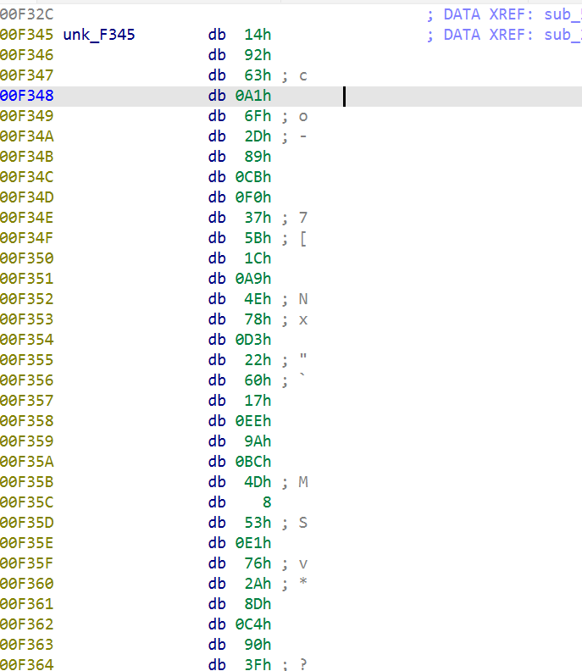Select the 22h byte value
Screen dimensions: 582x671
pyautogui.click(x=258, y=360)
